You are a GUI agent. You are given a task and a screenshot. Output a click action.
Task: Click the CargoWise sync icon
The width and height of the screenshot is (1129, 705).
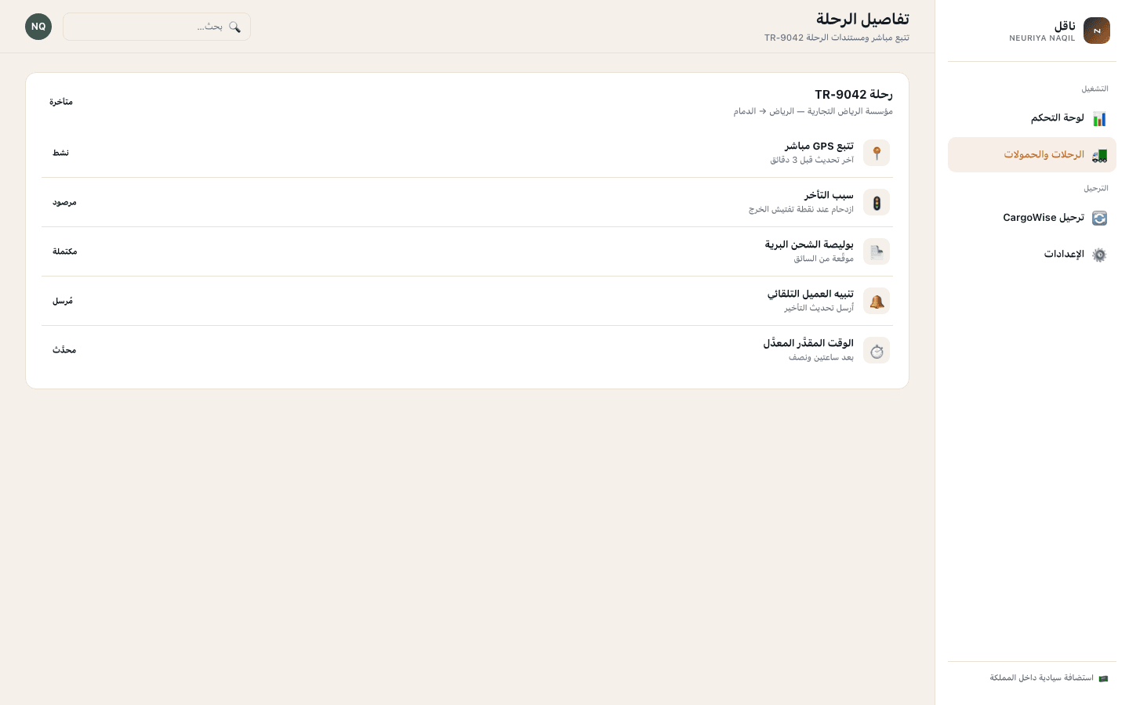point(1099,218)
